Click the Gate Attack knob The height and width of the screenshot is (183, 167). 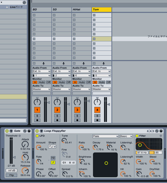click(25, 144)
